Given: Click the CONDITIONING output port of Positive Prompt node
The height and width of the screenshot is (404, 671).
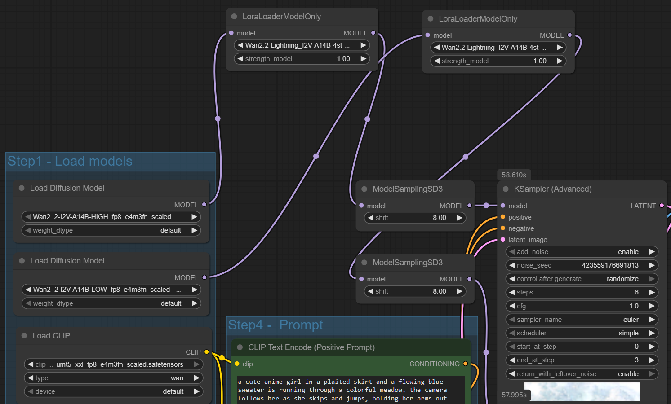Looking at the screenshot, I should pyautogui.click(x=465, y=364).
